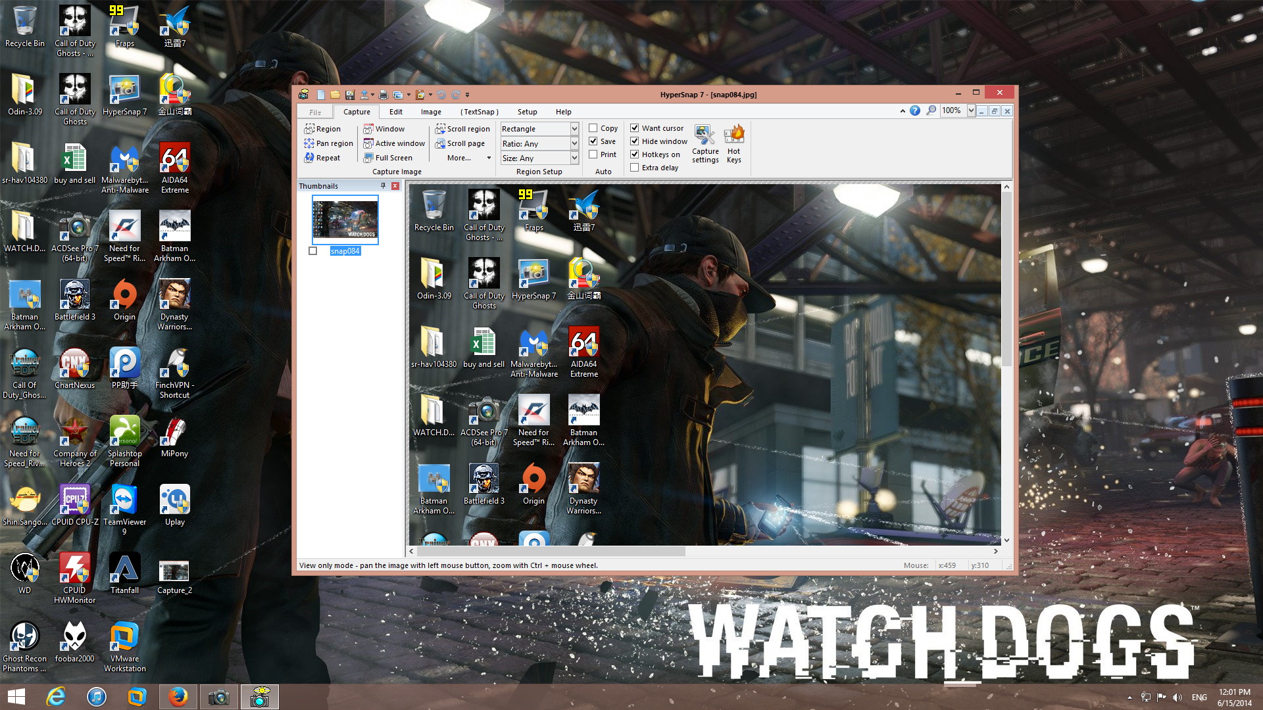Screen dimensions: 1263x710
Task: Pin the Thumbnails panel
Action: tap(383, 186)
